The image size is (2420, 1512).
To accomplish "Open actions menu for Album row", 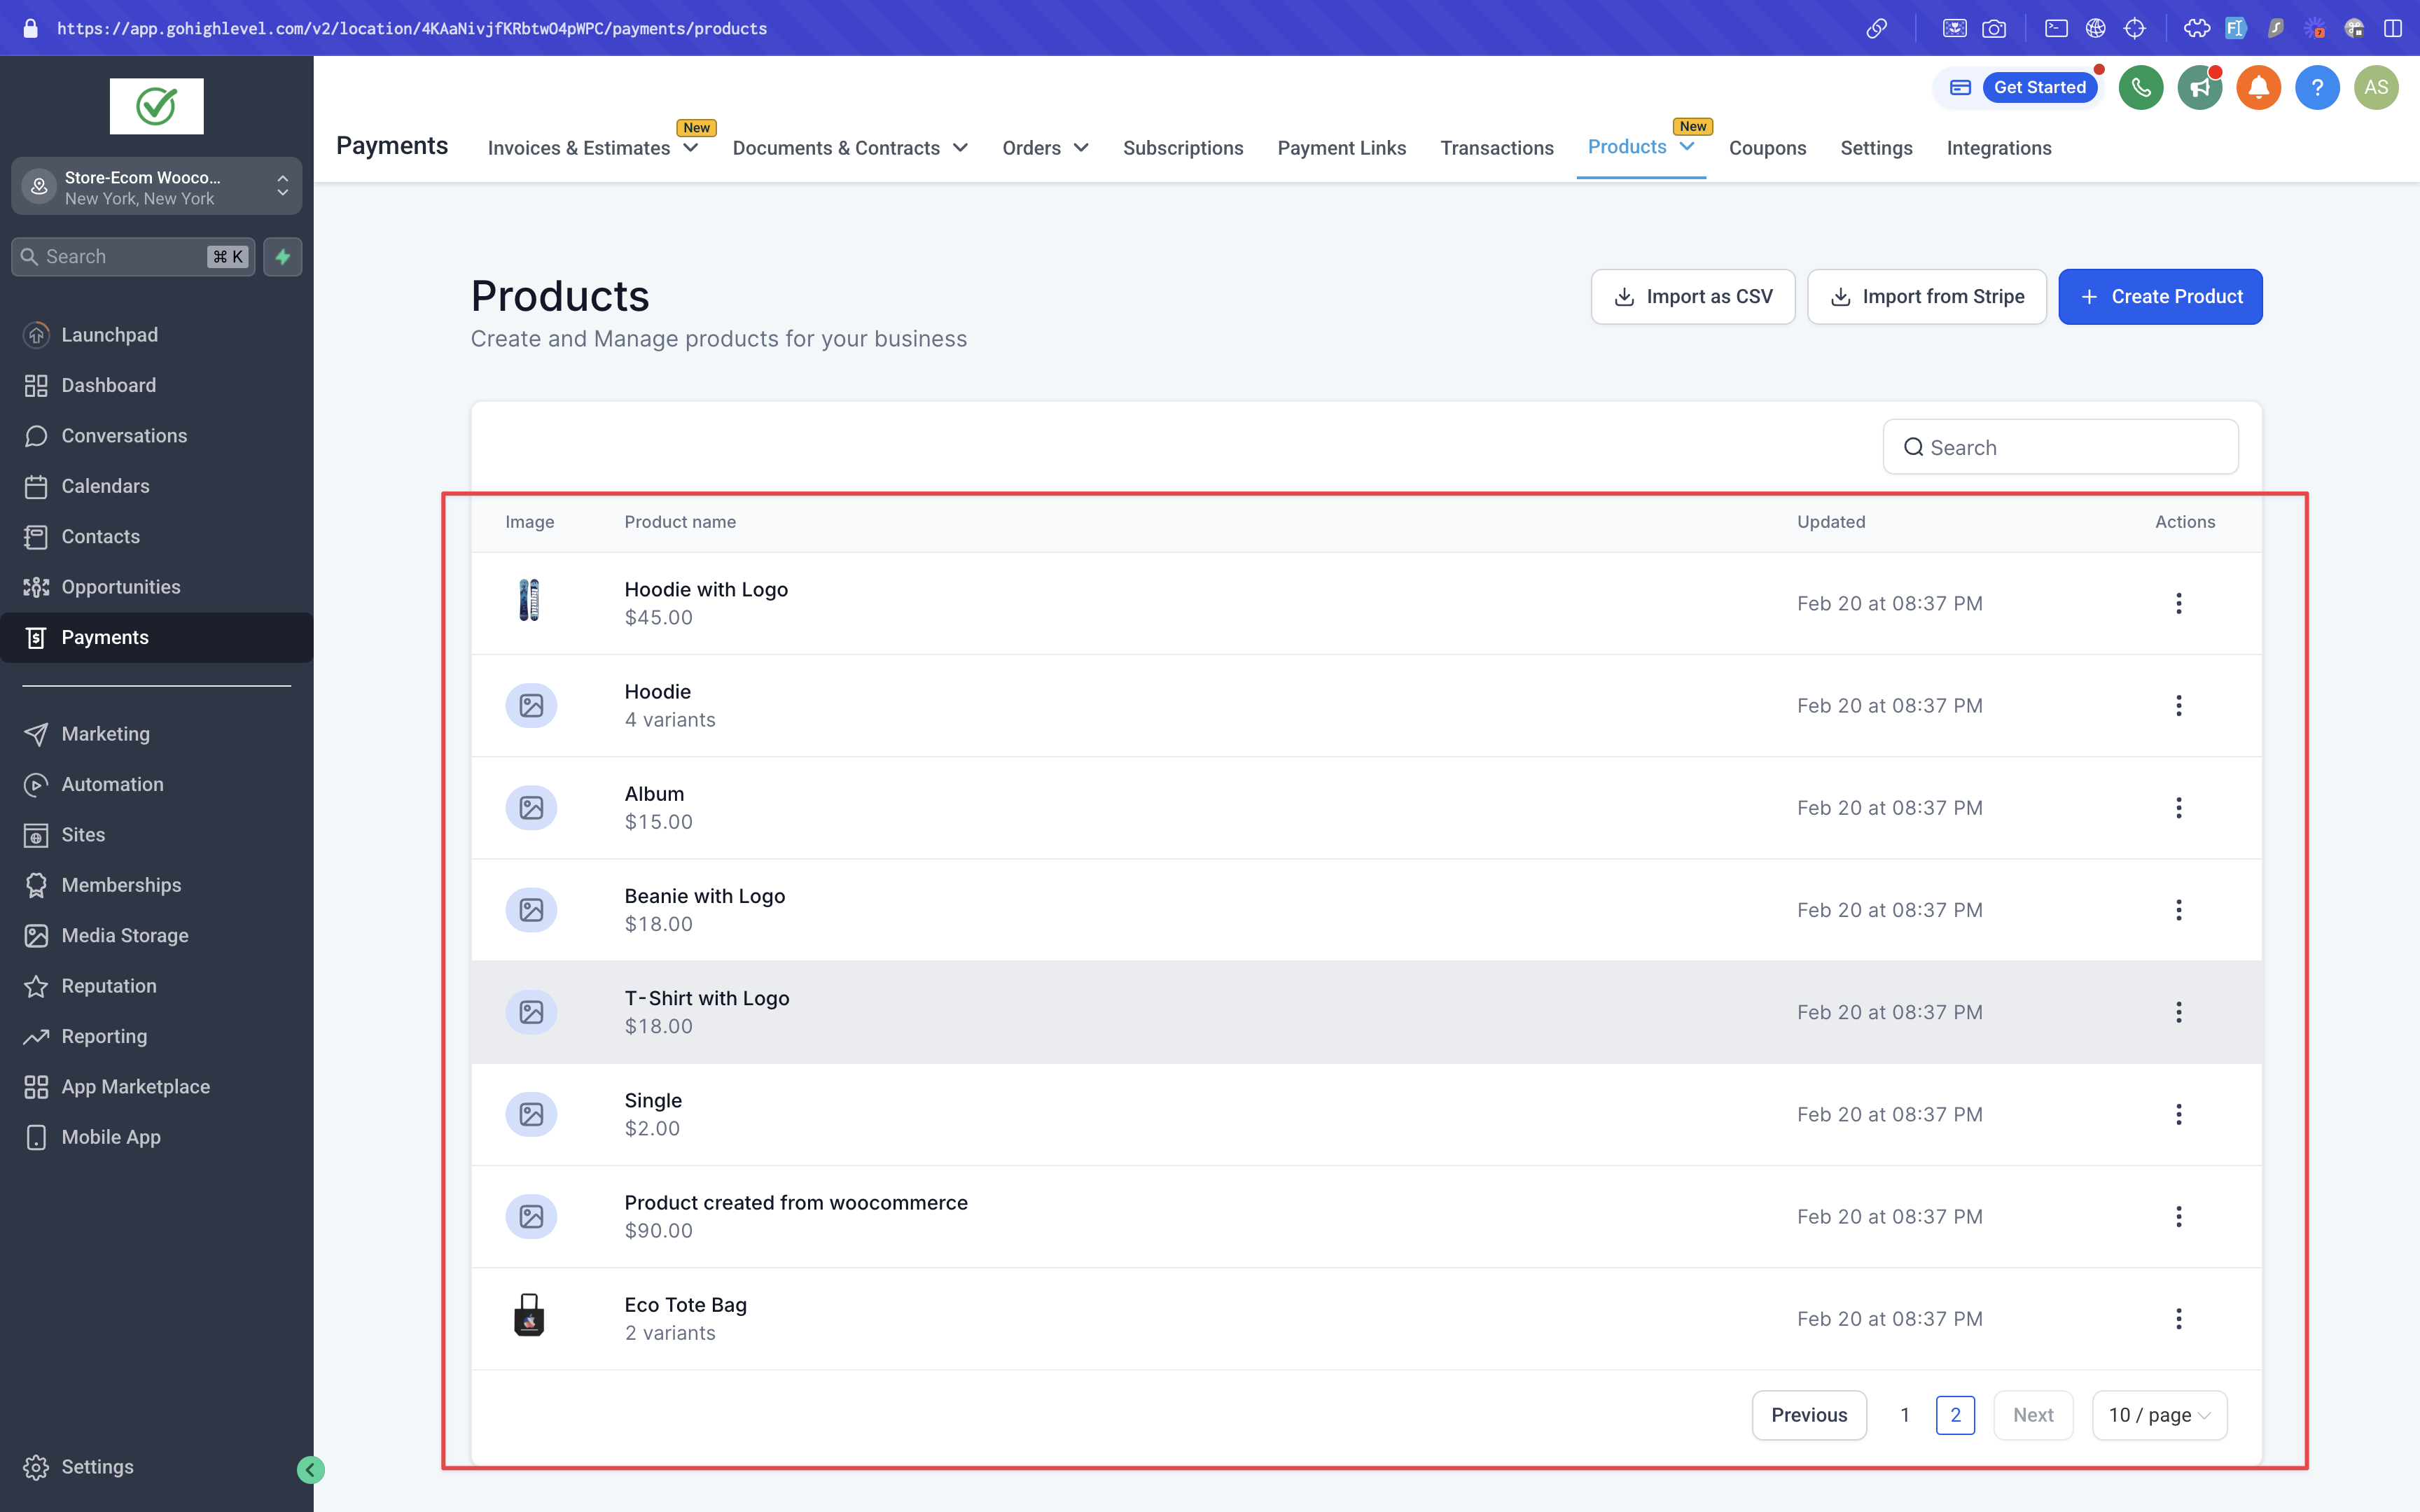I will click(2179, 808).
